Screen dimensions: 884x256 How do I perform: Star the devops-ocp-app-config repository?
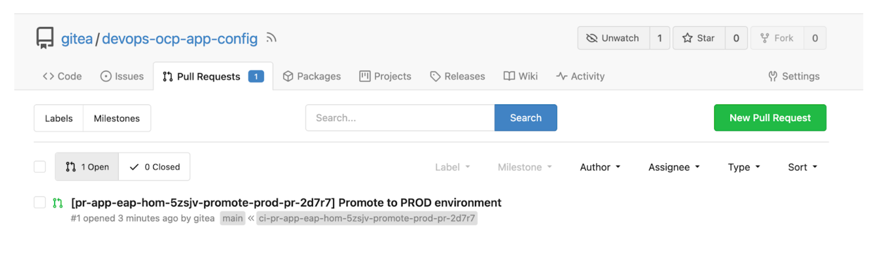699,38
